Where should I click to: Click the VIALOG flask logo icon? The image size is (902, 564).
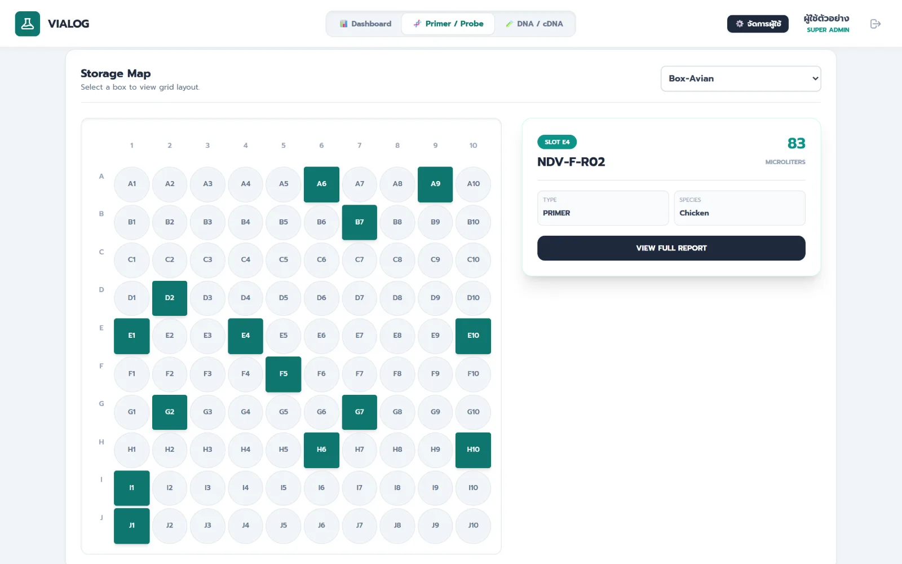(27, 24)
